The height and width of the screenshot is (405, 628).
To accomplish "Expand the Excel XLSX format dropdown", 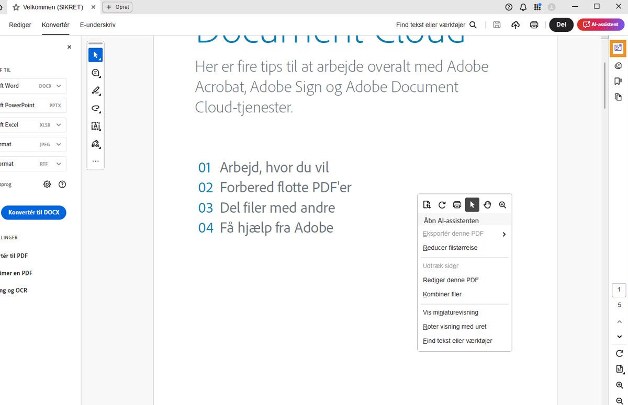I will 59,125.
